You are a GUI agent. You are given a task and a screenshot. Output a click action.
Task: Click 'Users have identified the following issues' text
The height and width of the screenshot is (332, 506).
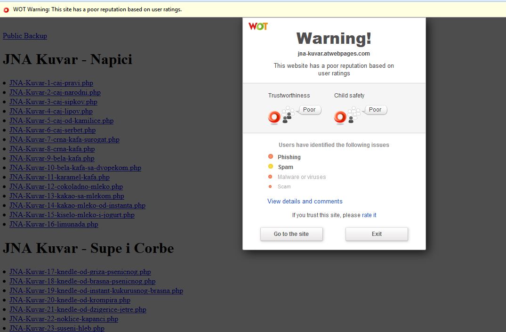pos(334,145)
